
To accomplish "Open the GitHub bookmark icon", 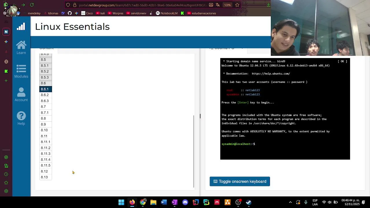I will click(70, 13).
